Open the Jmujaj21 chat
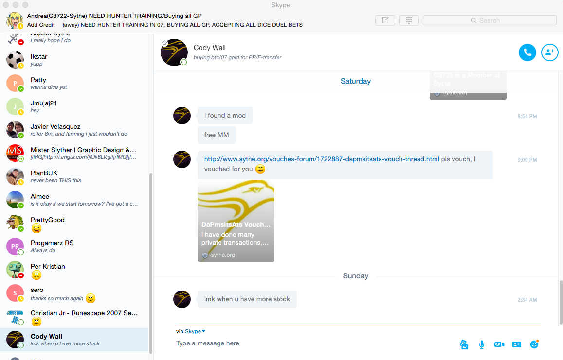The height and width of the screenshot is (360, 563). click(74, 106)
